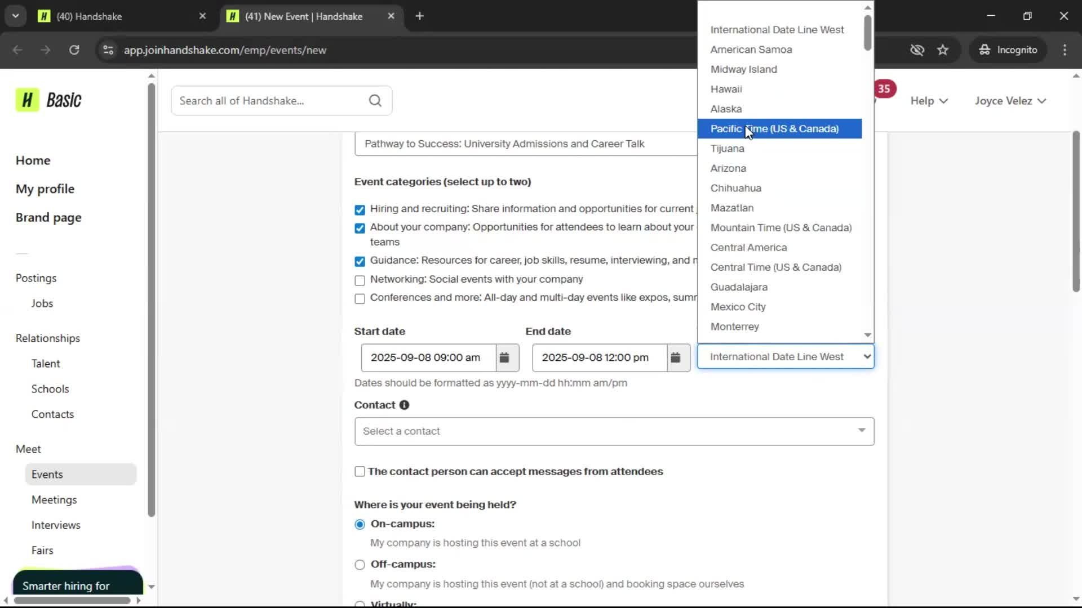Open Contacts in sidebar
1082x608 pixels.
pos(52,414)
